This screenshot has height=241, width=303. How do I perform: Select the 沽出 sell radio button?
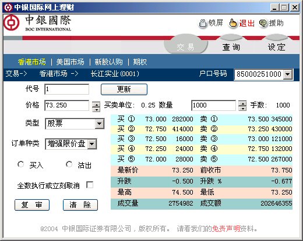(69, 164)
